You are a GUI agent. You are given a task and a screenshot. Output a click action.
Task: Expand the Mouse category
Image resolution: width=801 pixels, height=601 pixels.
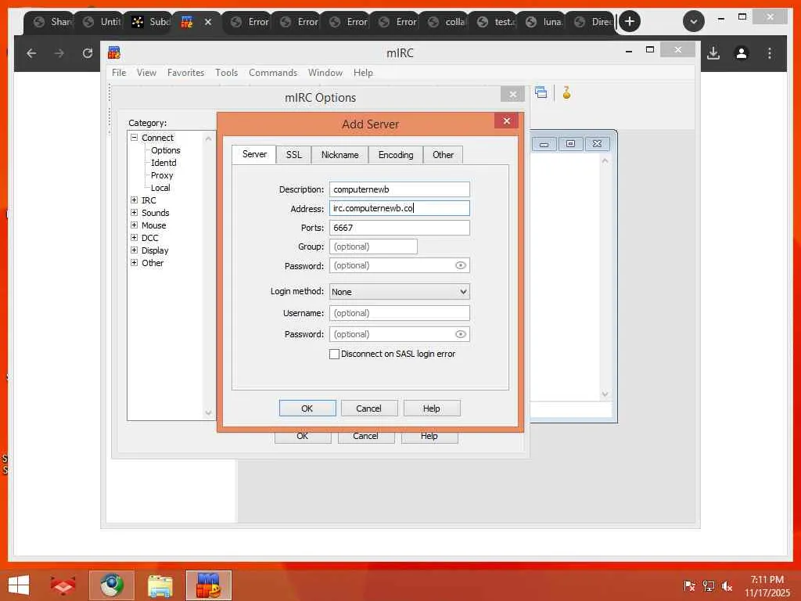[x=135, y=225]
